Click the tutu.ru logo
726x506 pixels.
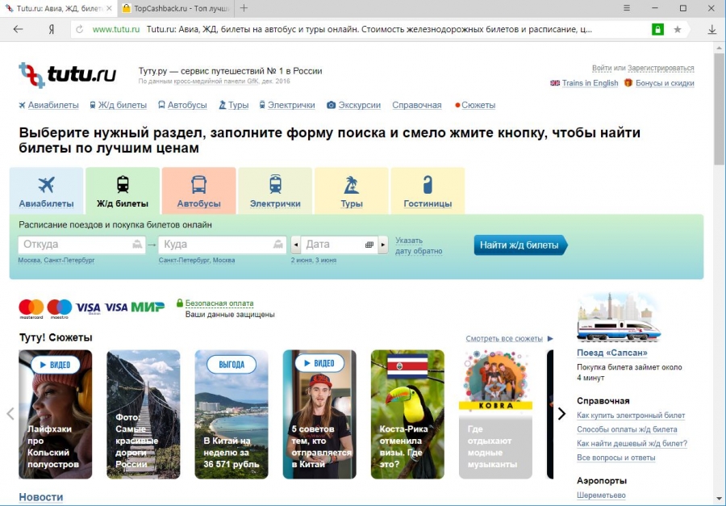click(x=68, y=74)
